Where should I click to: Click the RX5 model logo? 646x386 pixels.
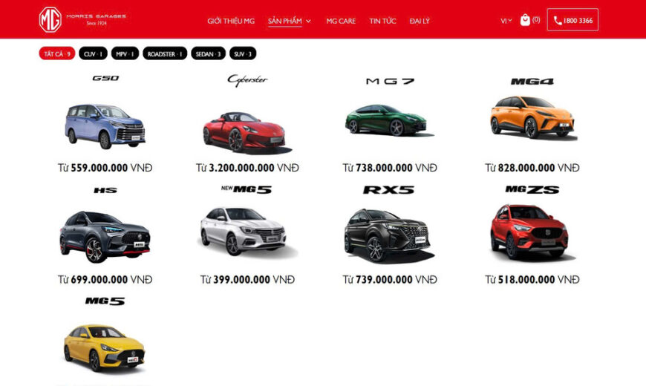[x=390, y=190]
